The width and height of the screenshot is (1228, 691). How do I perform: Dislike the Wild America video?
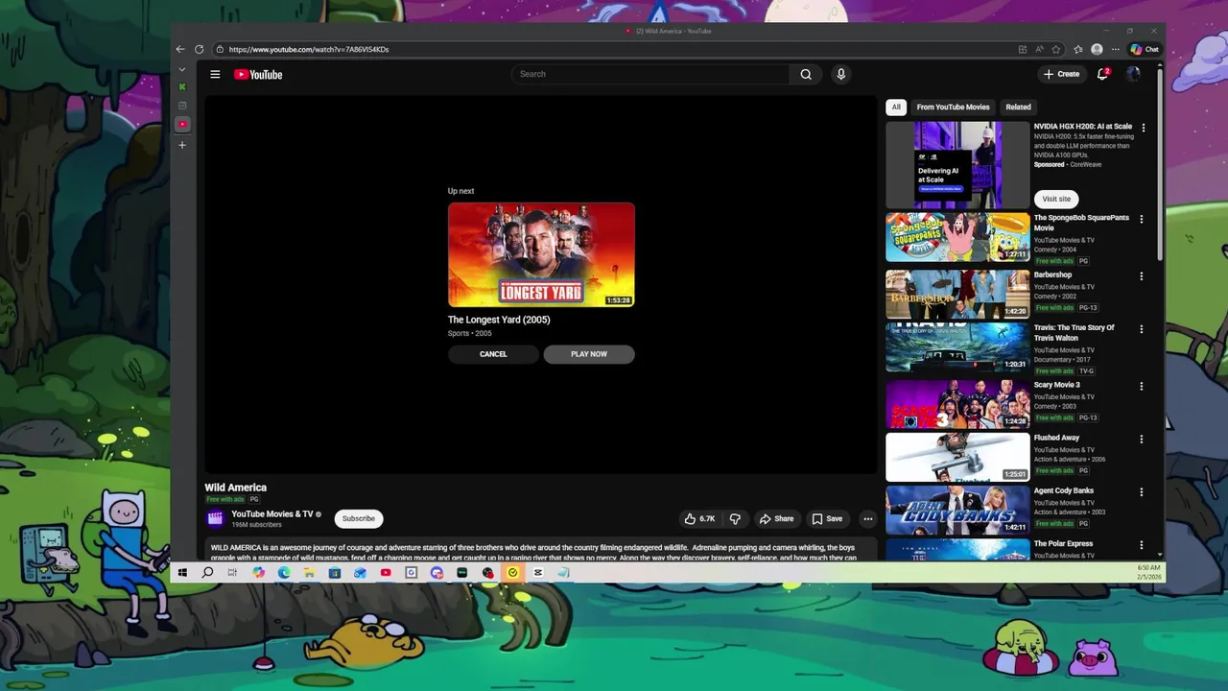(735, 518)
